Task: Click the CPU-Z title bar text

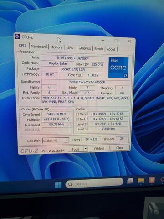Action: pyautogui.click(x=27, y=37)
